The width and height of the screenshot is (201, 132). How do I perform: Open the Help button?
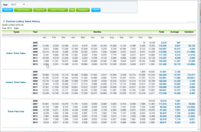(72, 10)
